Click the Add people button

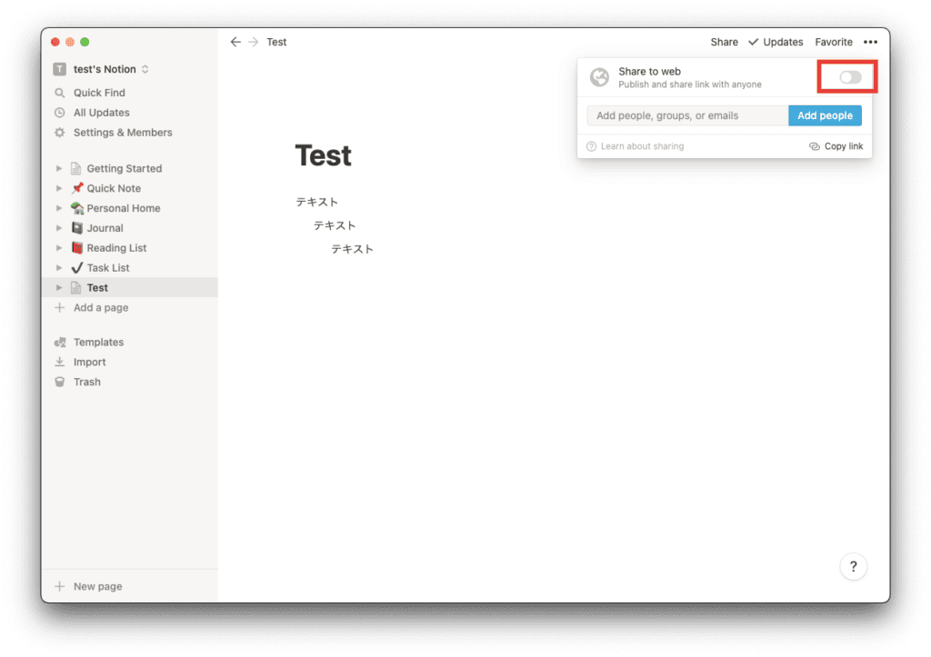click(x=825, y=115)
